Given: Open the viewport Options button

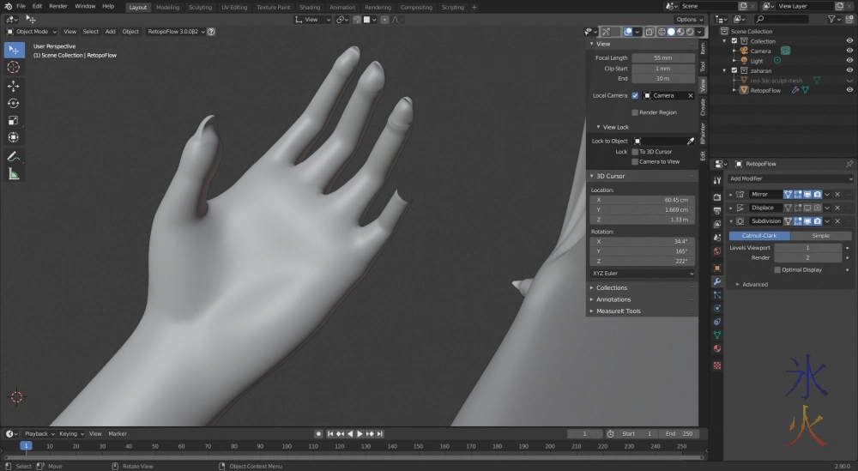Looking at the screenshot, I should [x=688, y=19].
